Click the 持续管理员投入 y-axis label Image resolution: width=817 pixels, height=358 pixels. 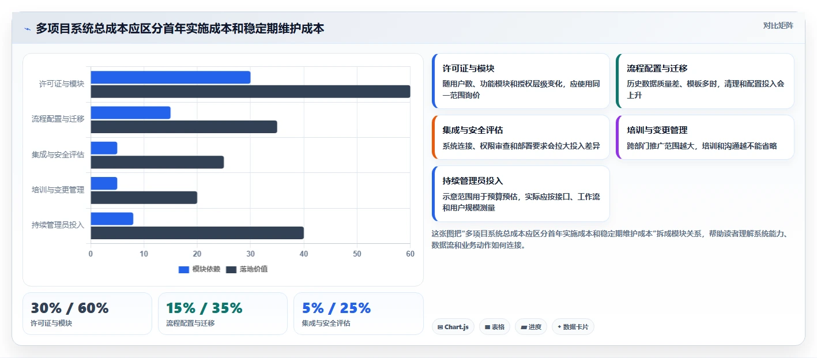(x=58, y=225)
